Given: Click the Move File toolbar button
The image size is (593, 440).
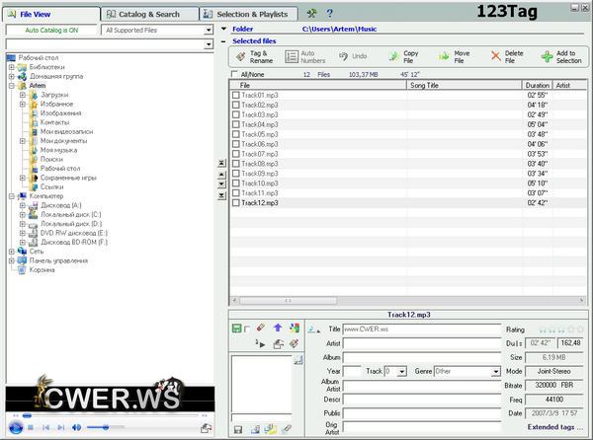Looking at the screenshot, I should point(455,56).
